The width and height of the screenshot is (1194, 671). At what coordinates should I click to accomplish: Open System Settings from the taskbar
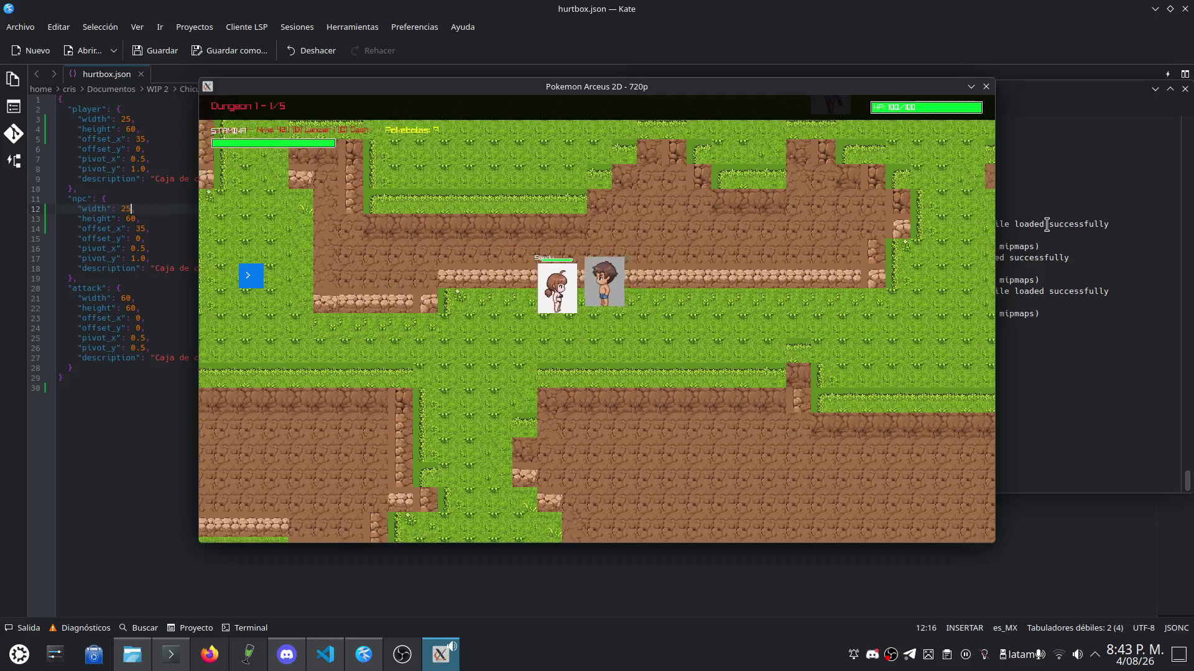tap(55, 654)
